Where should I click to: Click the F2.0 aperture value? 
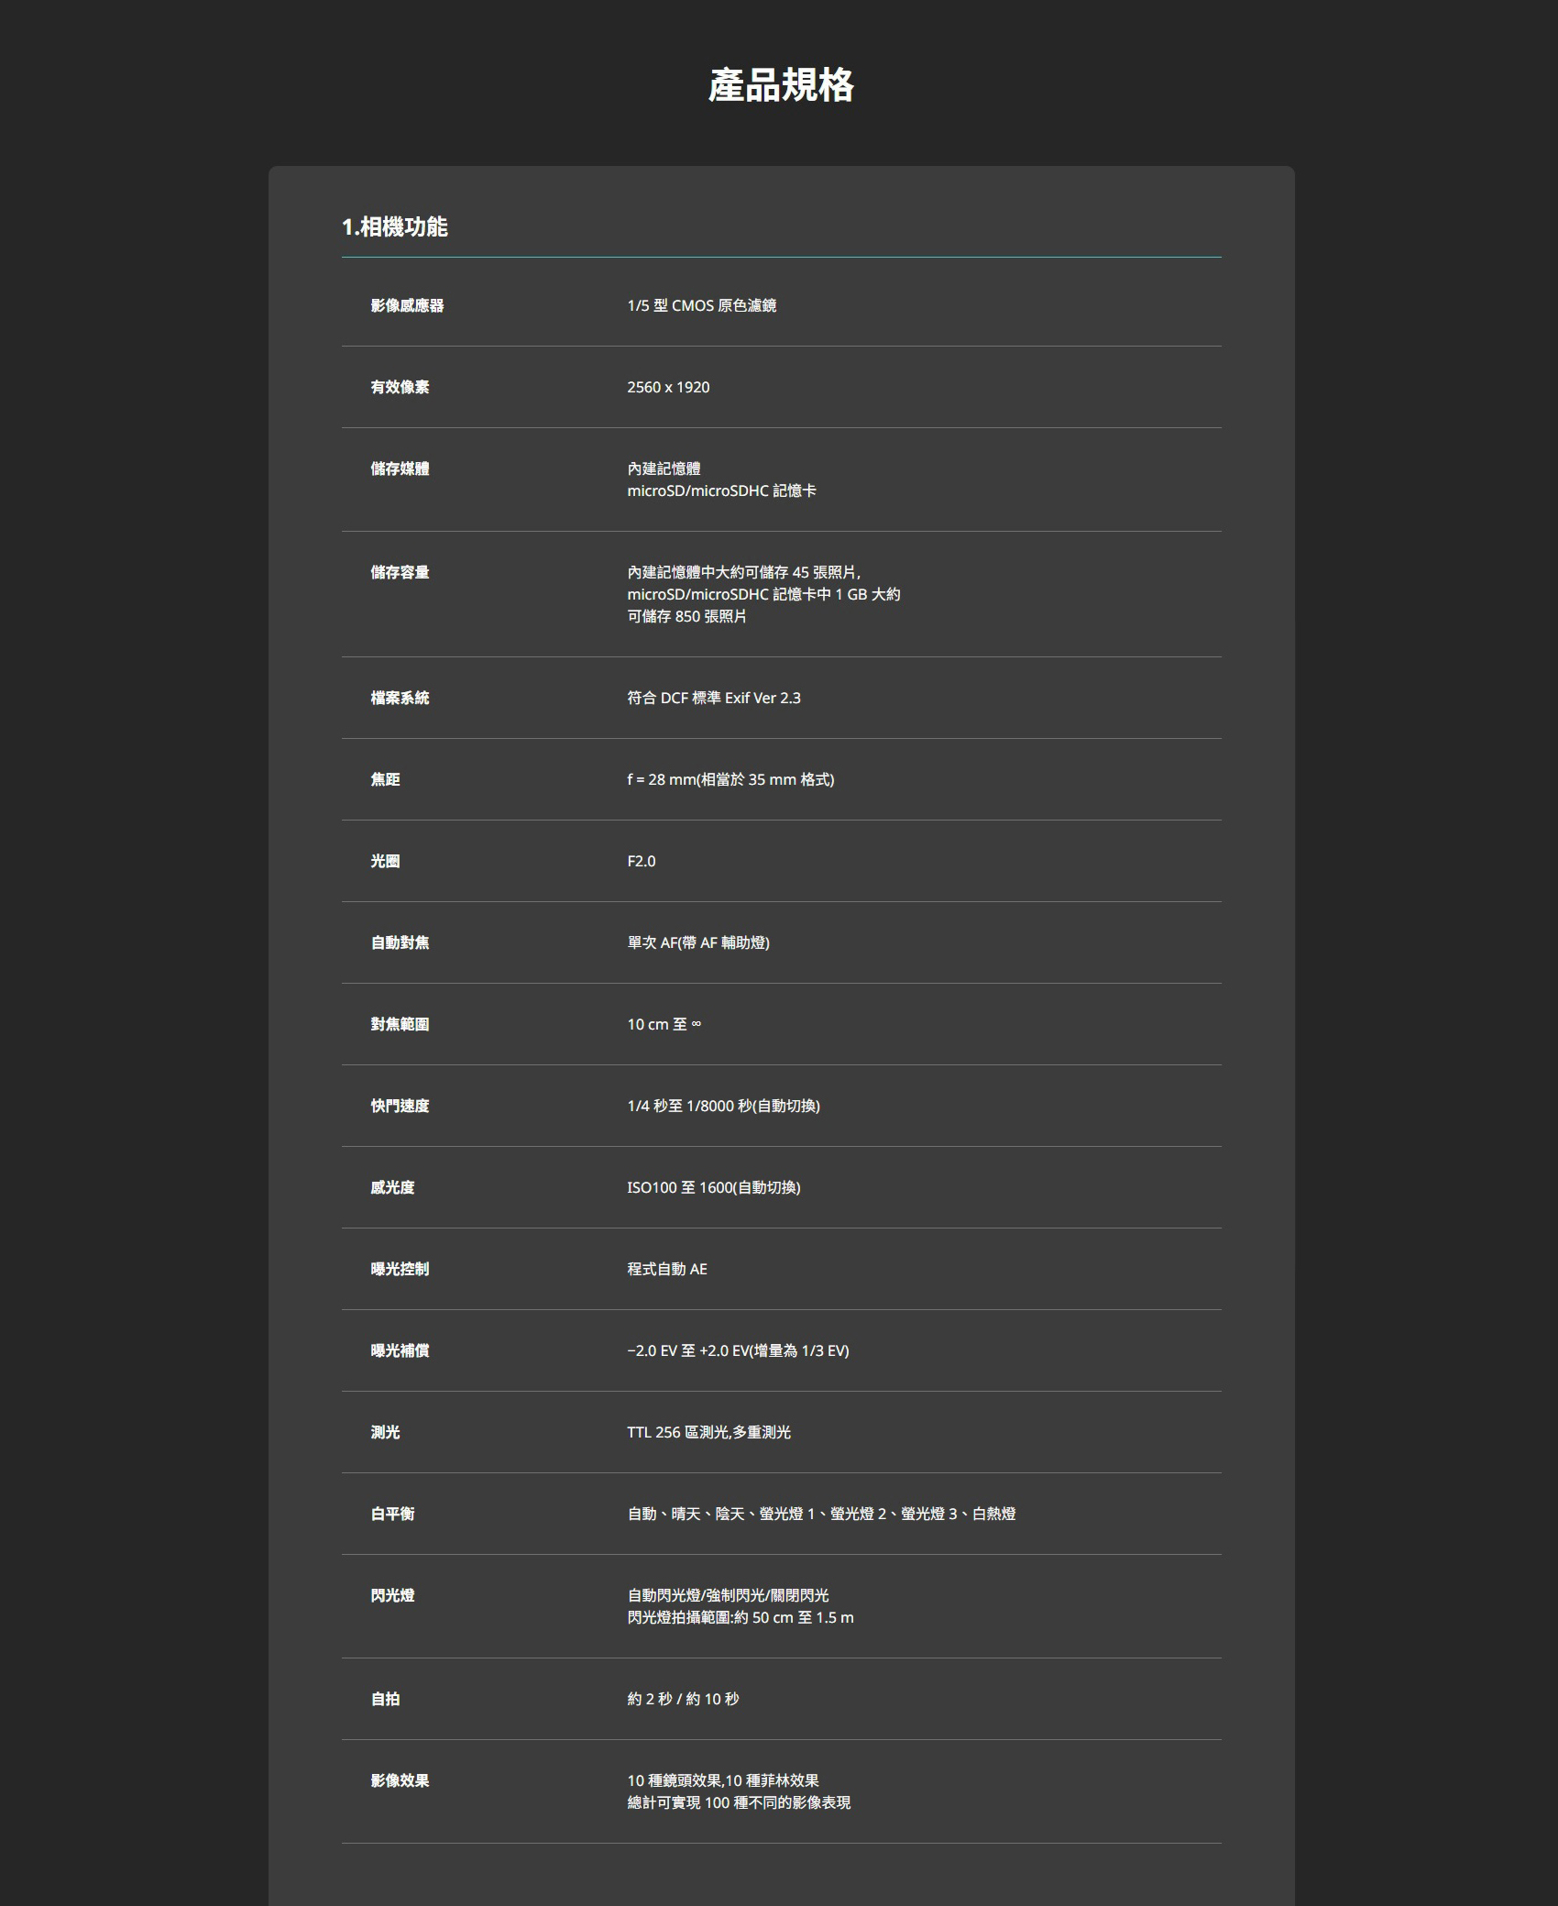tap(641, 861)
